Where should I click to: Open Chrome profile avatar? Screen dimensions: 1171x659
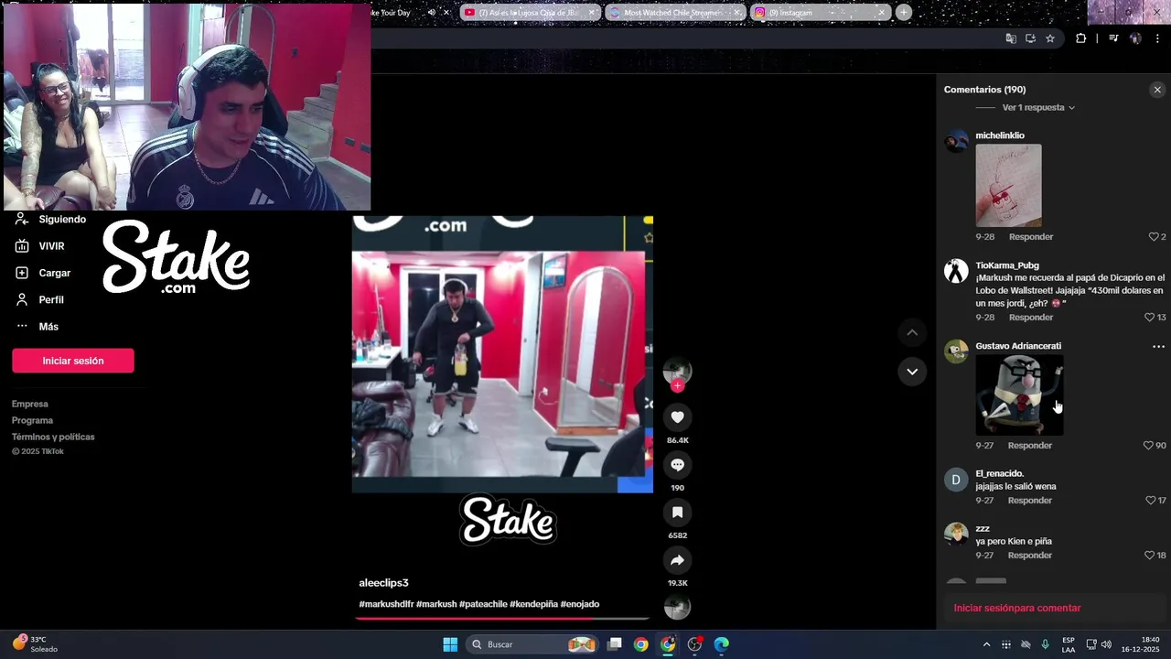point(1135,38)
